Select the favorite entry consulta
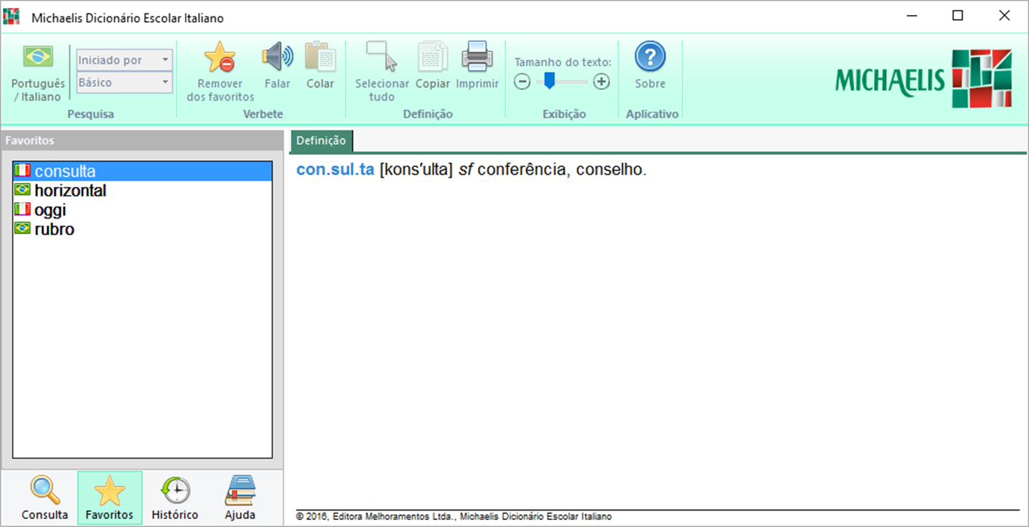 pos(143,171)
